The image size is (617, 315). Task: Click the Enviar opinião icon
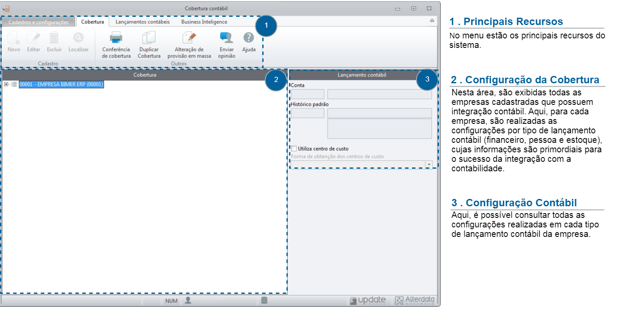click(x=226, y=38)
